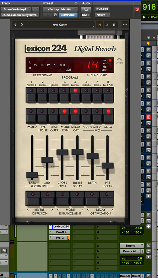158x278 pixels.
Task: Click the Dry mix button
Action: tap(86, 115)
